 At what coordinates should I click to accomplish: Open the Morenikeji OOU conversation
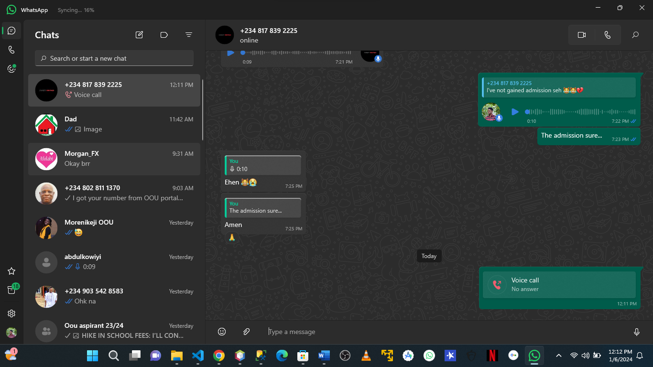(x=114, y=227)
